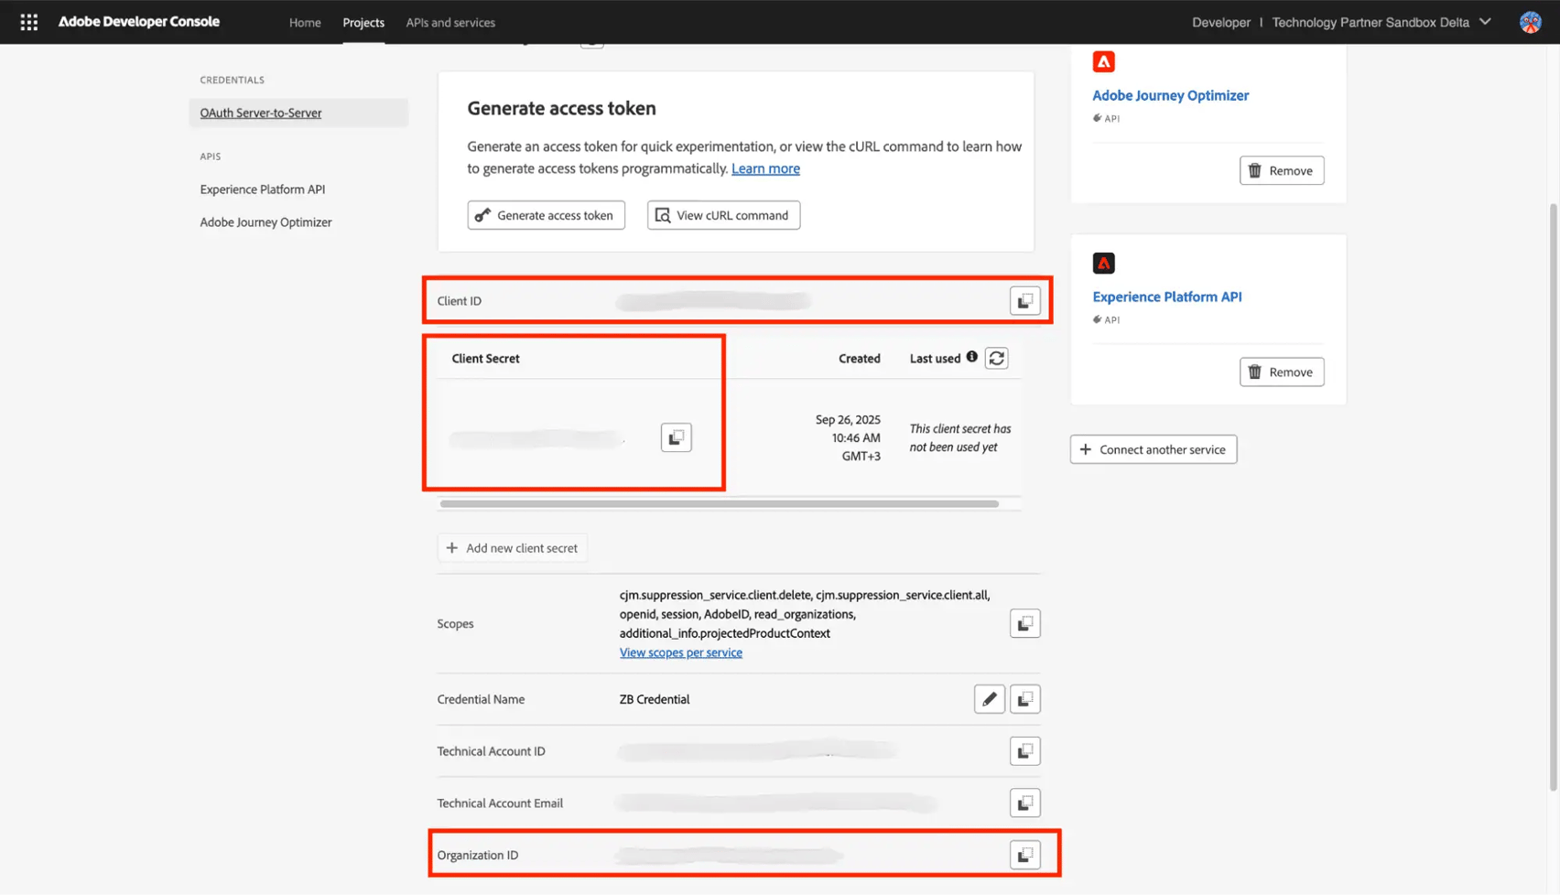
Task: Go to the Home tab
Action: click(305, 22)
